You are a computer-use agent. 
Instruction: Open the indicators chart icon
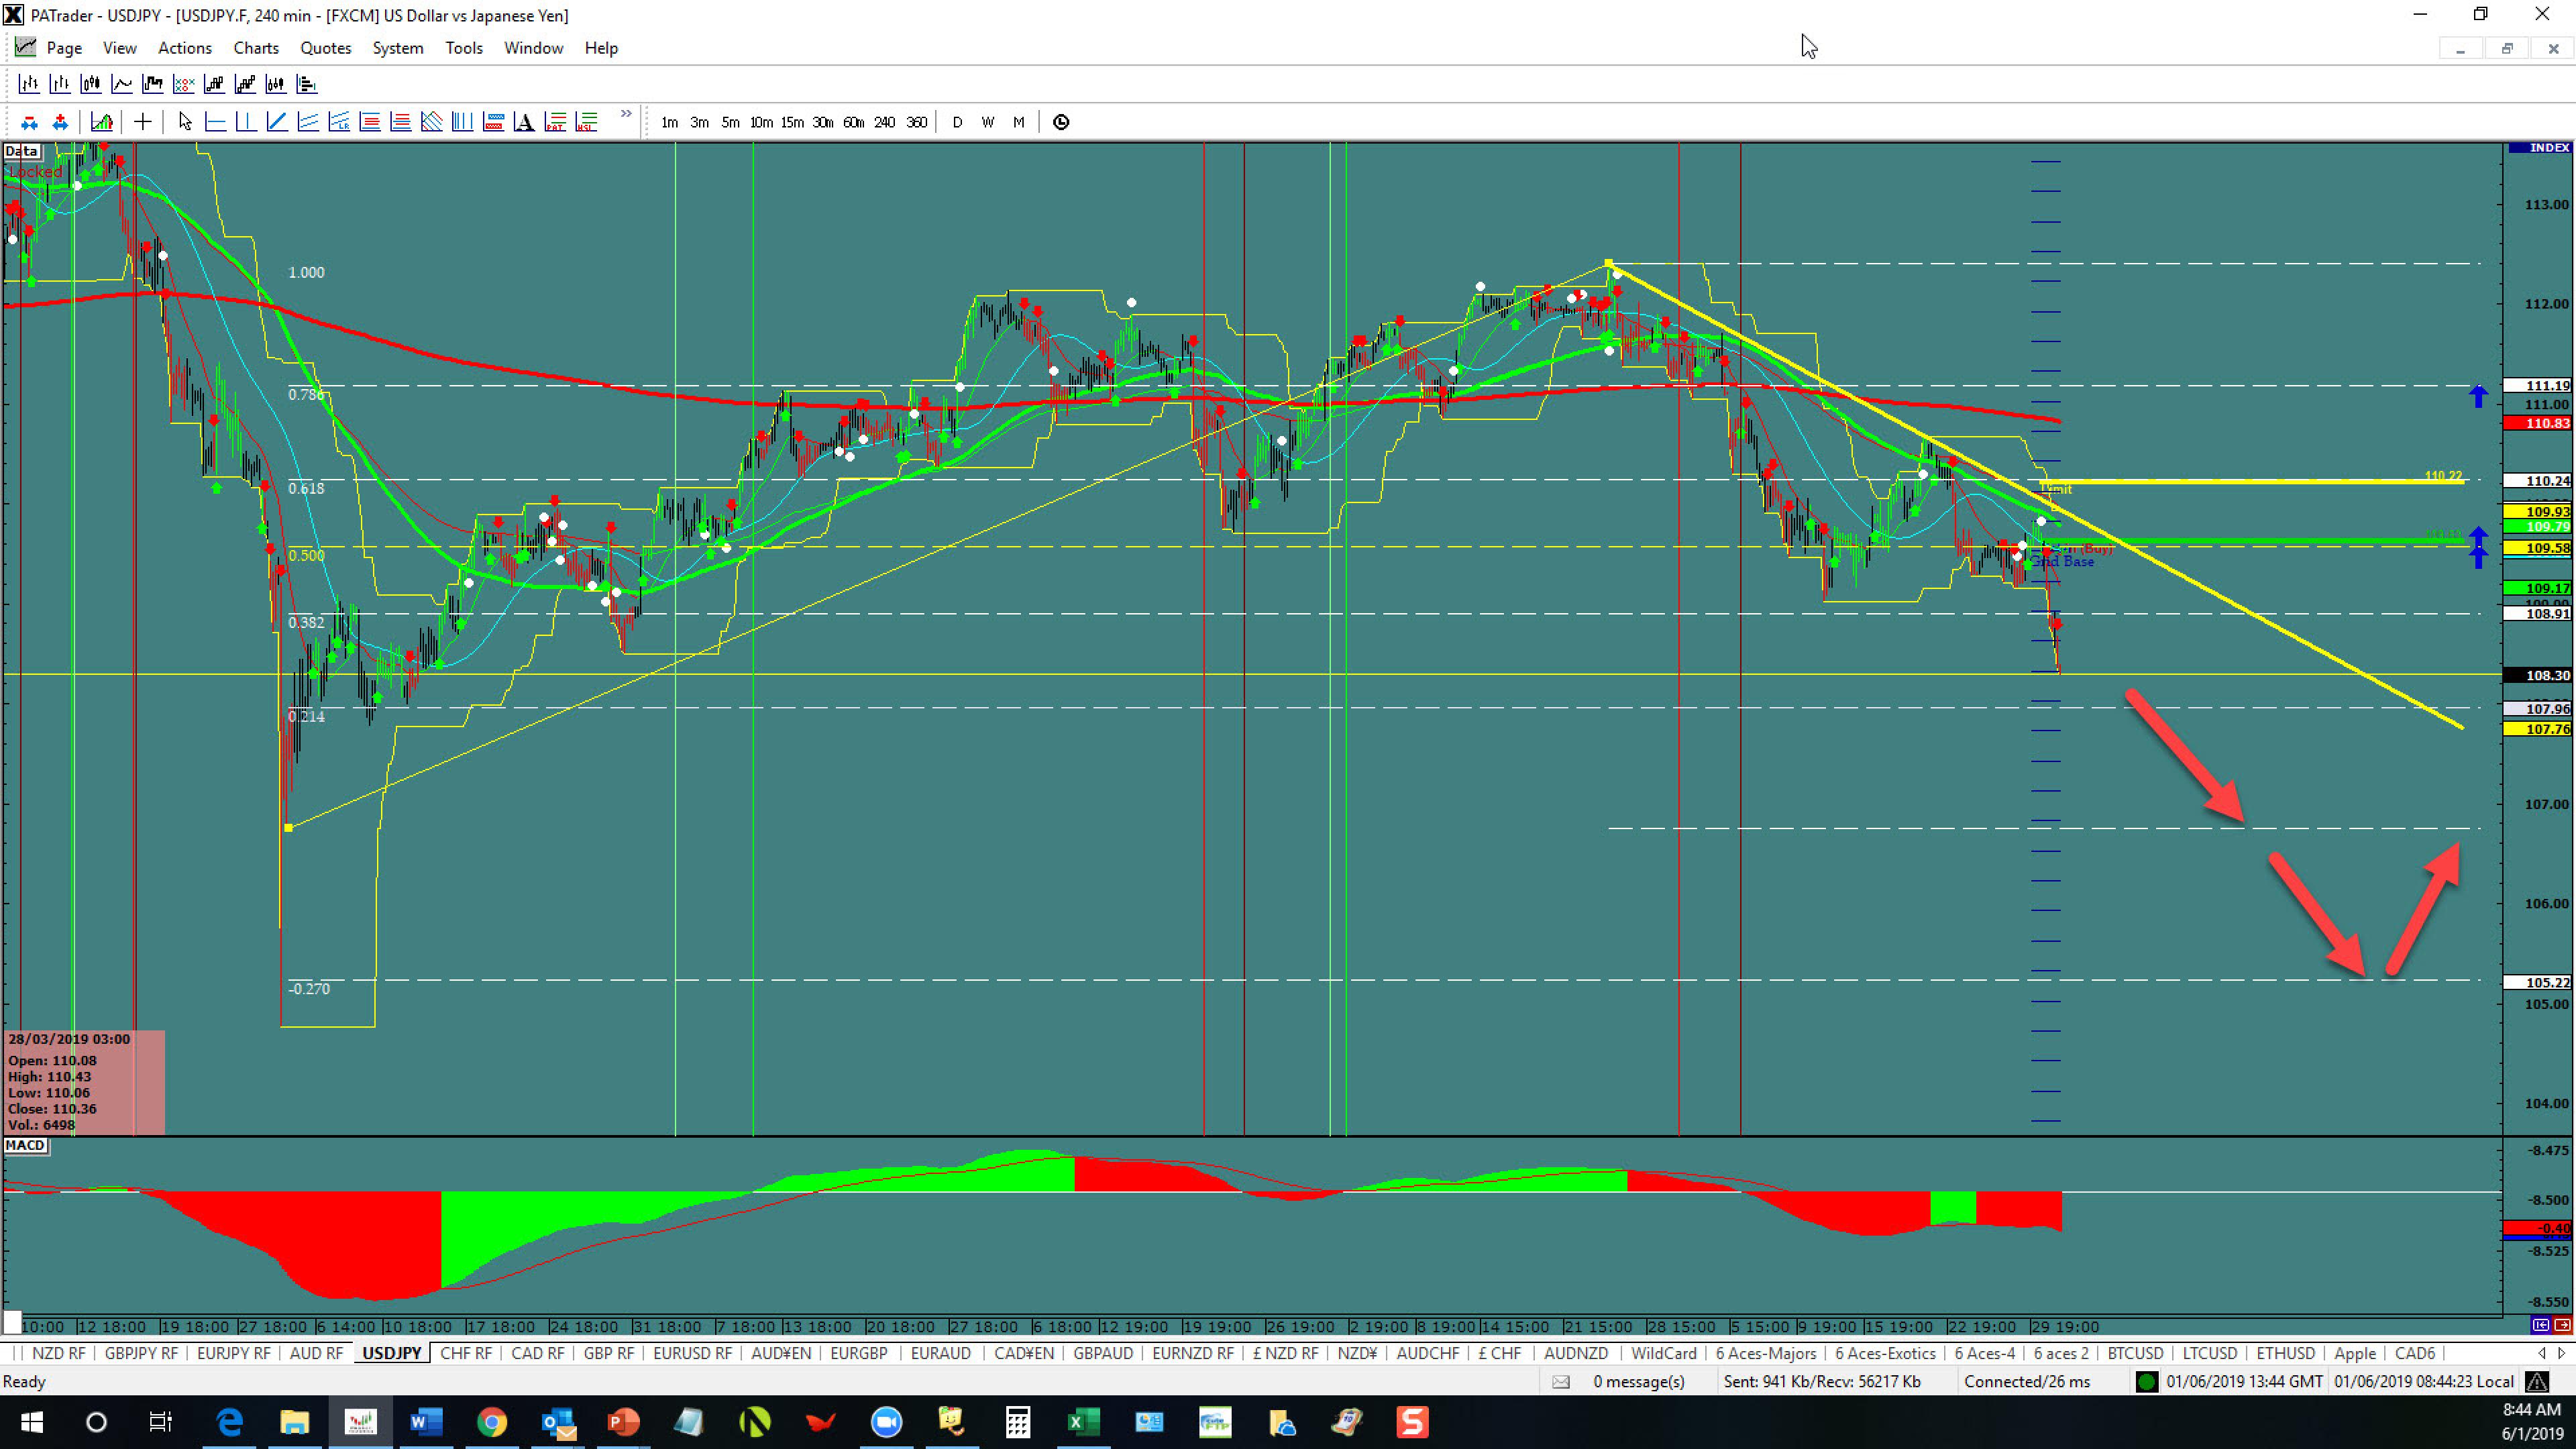click(102, 122)
